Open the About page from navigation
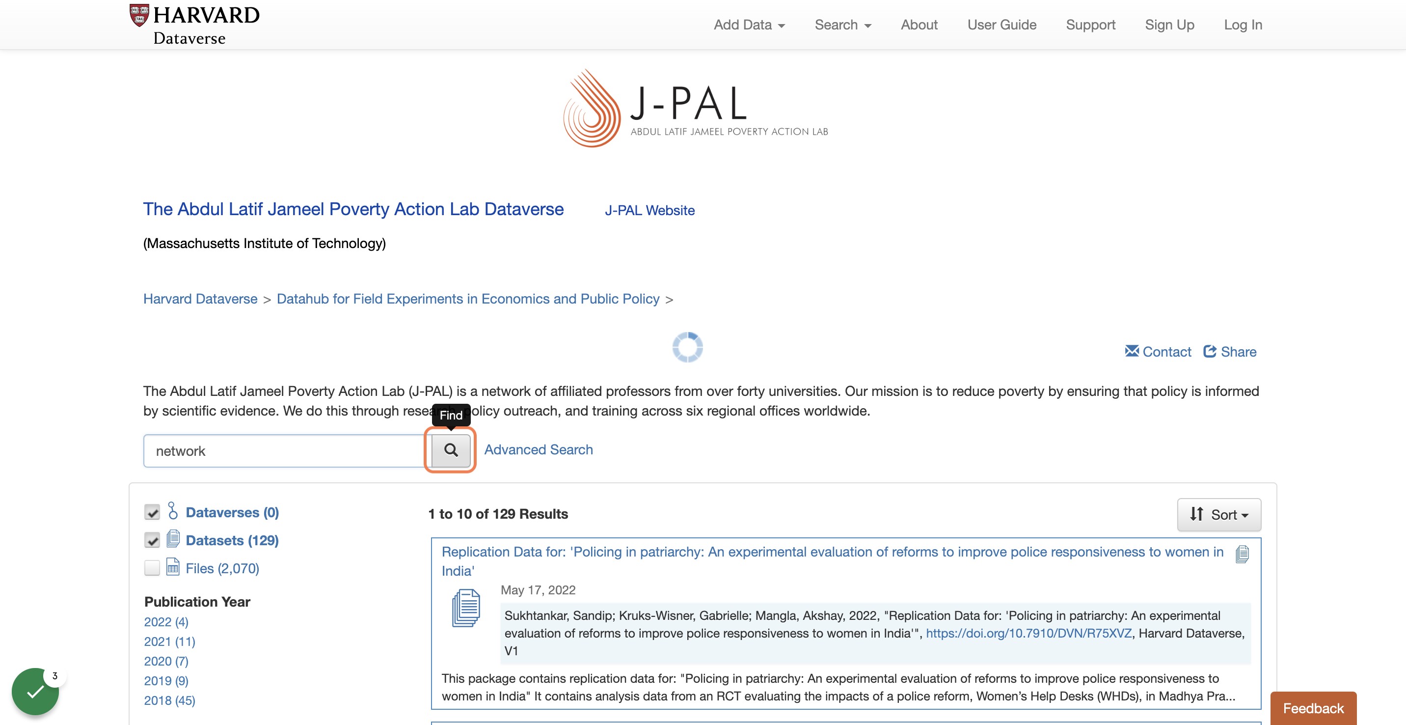This screenshot has height=725, width=1406. (919, 25)
